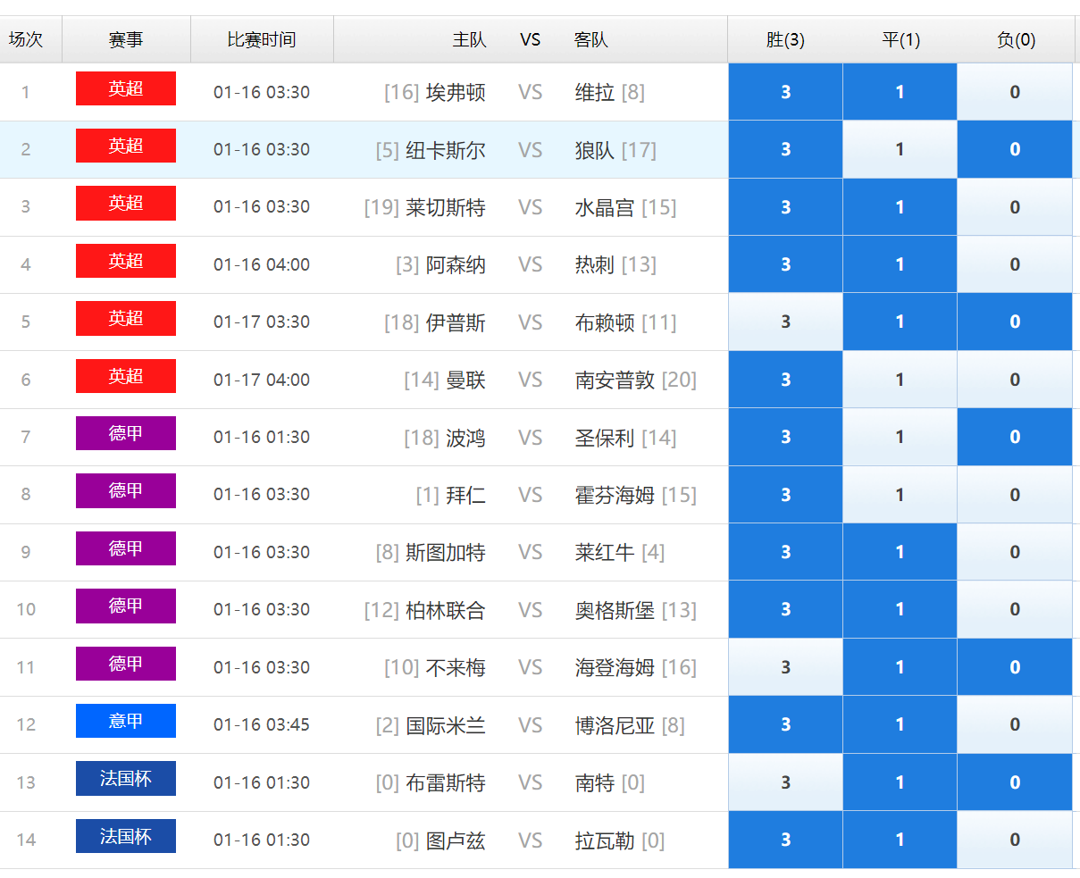Click match number 10
This screenshot has width=1080, height=878.
click(x=26, y=609)
